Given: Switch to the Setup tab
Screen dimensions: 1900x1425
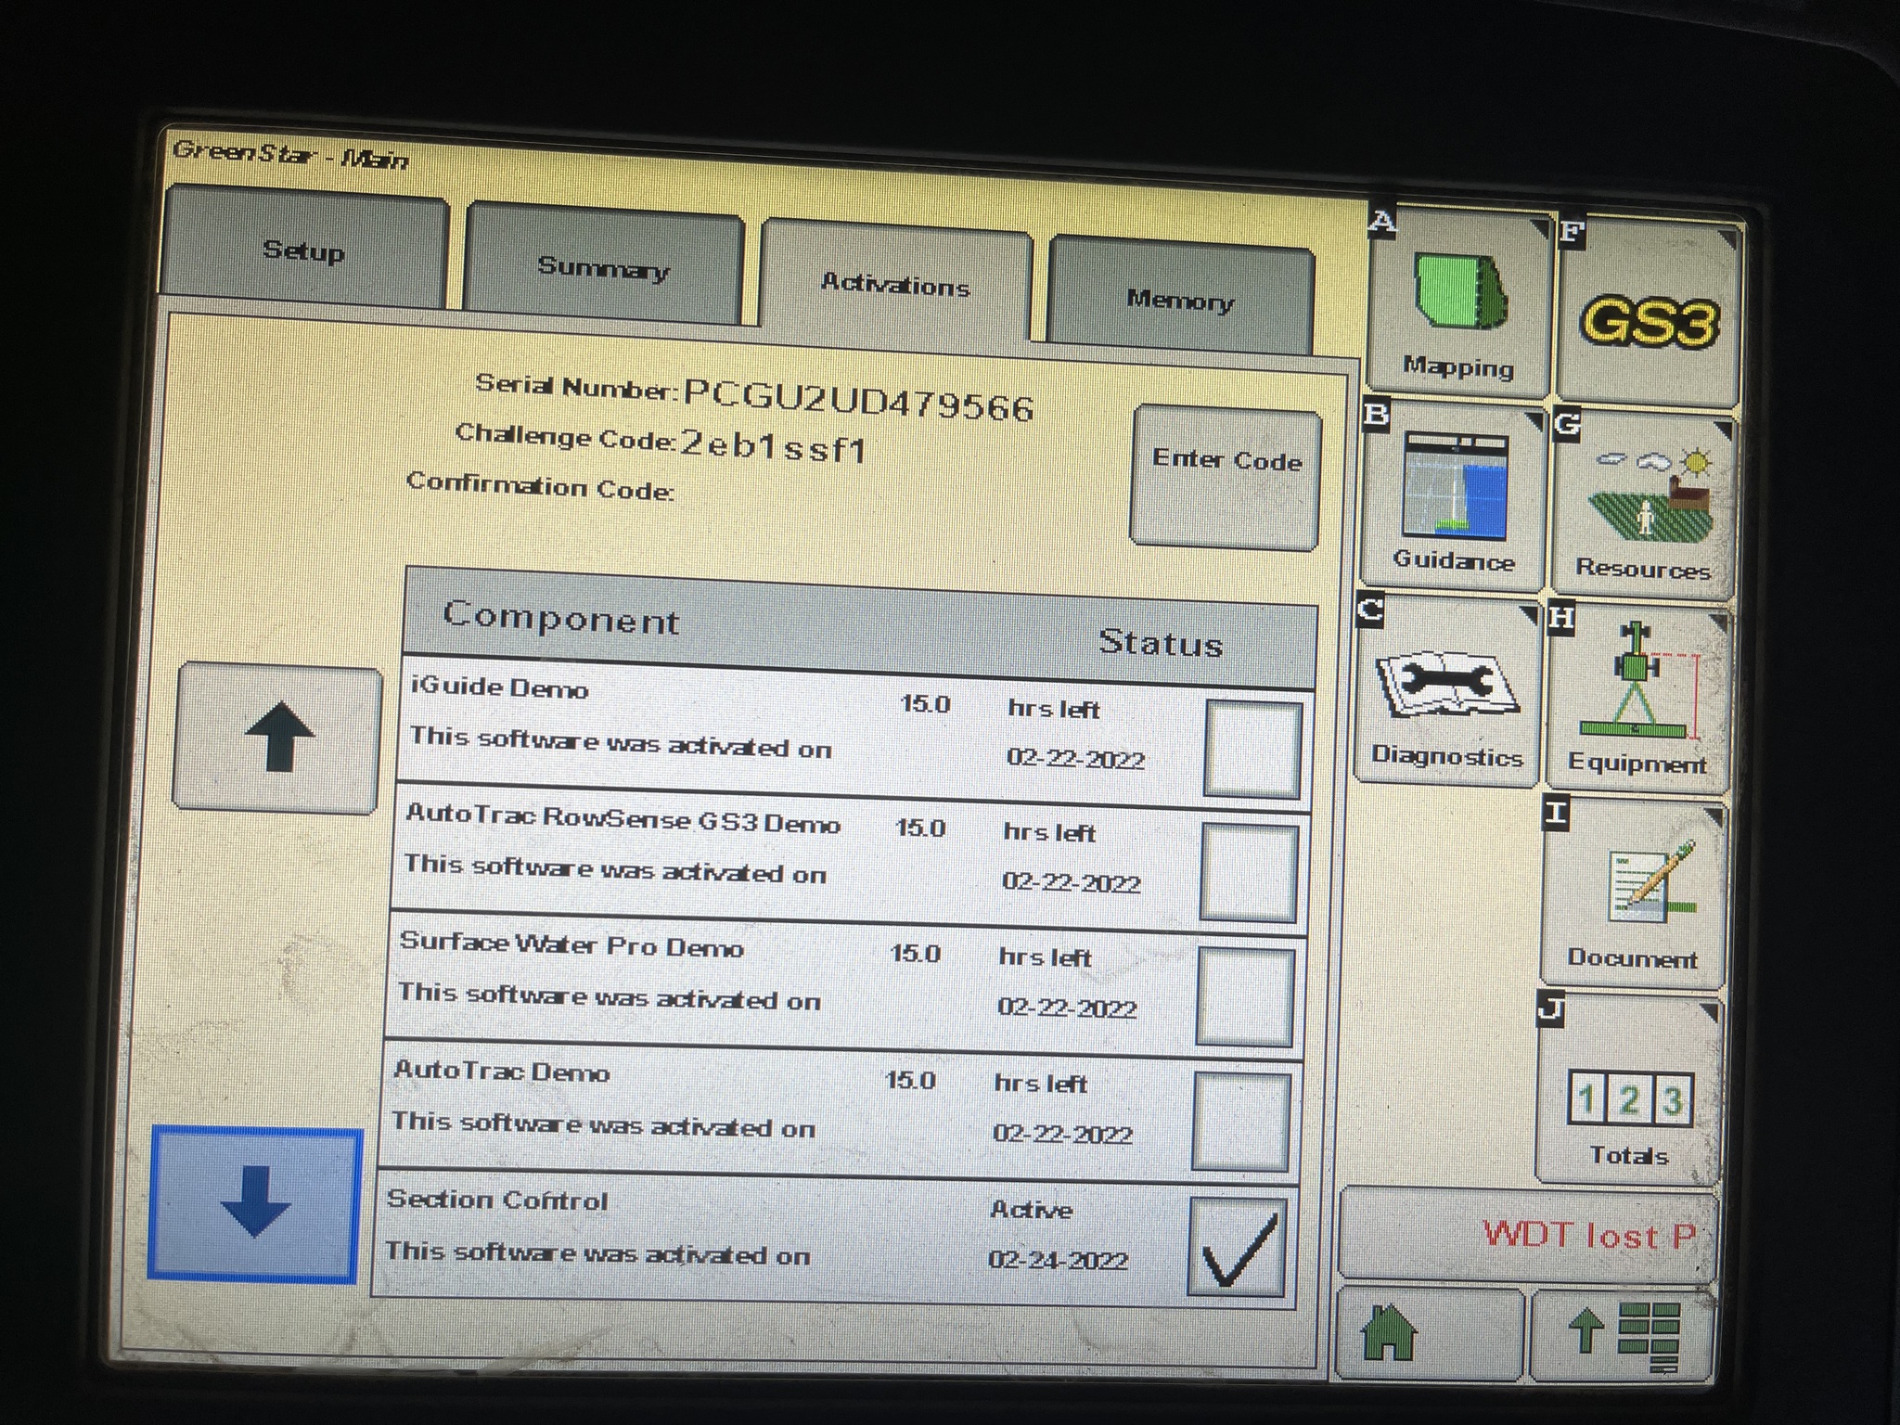Looking at the screenshot, I should click(304, 249).
